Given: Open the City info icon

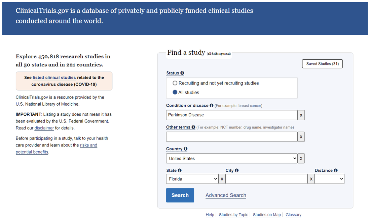Looking at the screenshot, I should click(237, 170).
